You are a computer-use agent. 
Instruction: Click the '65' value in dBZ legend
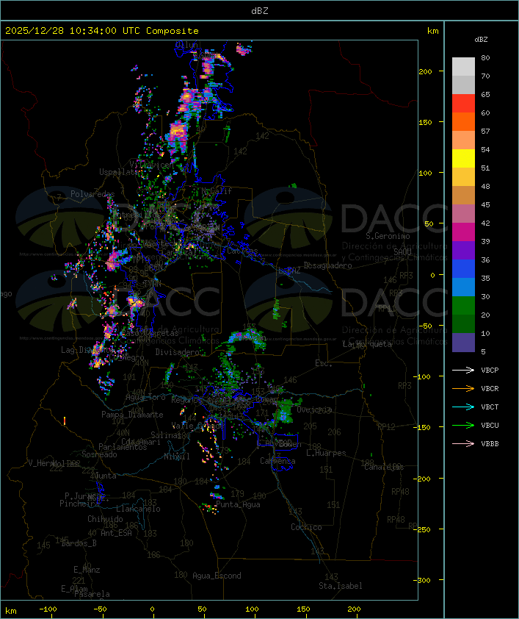[x=485, y=94]
